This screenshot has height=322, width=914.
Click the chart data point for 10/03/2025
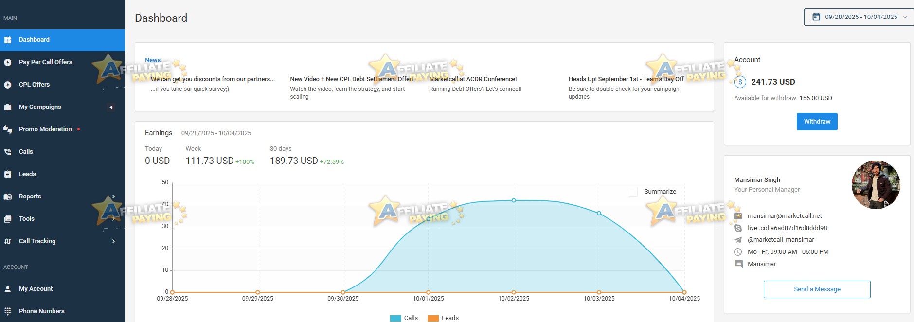pos(599,213)
